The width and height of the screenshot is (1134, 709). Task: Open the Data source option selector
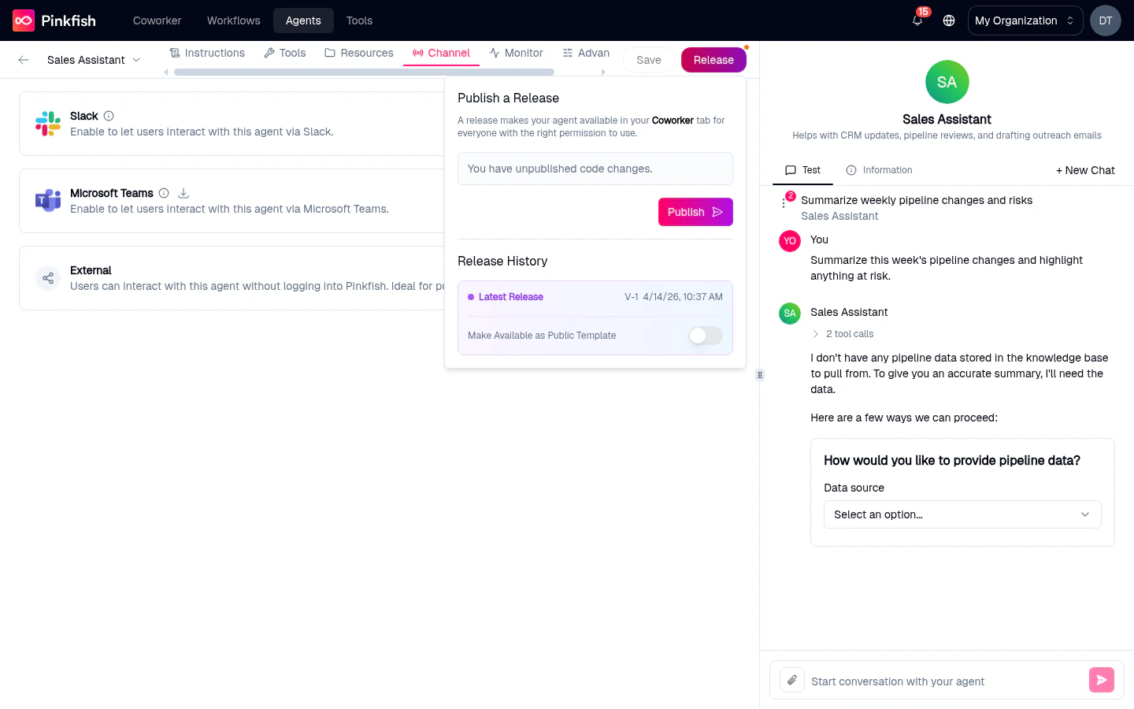pos(962,514)
